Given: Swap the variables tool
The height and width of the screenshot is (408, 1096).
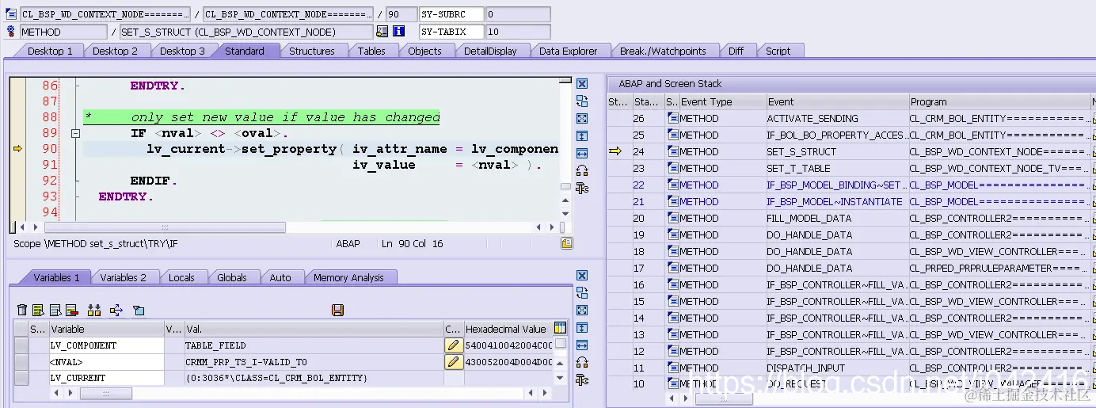Looking at the screenshot, I should point(582,293).
